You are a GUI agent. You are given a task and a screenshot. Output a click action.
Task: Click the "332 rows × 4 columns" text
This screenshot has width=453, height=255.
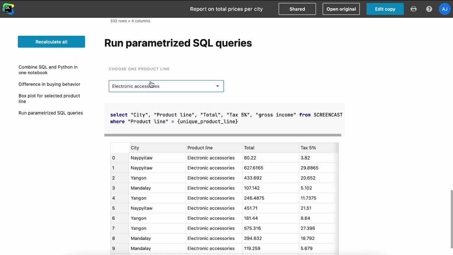130,21
